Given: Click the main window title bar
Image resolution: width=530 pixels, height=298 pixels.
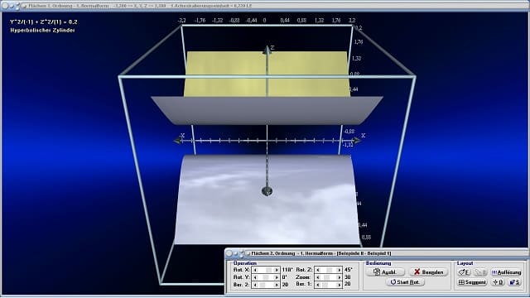Looking at the screenshot, I should (x=265, y=6).
